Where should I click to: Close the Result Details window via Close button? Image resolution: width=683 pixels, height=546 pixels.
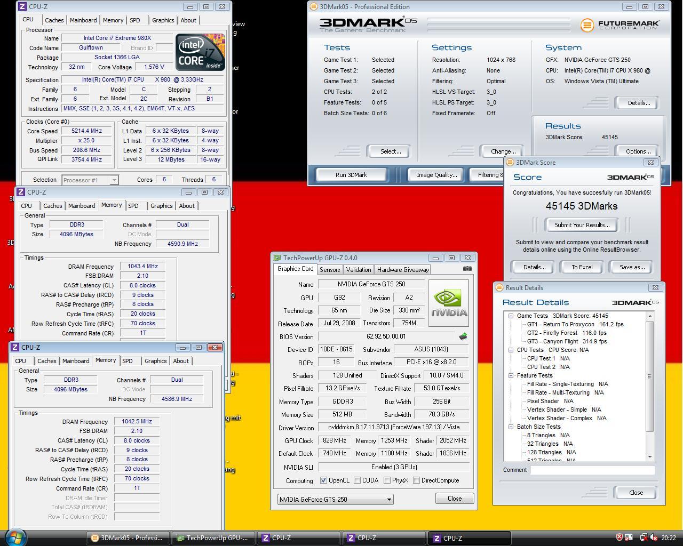636,493
